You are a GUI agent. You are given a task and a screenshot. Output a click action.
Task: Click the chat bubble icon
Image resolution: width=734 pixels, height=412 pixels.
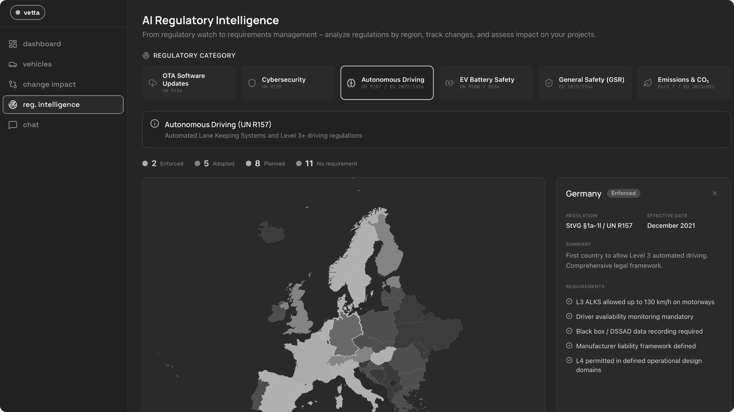(13, 125)
